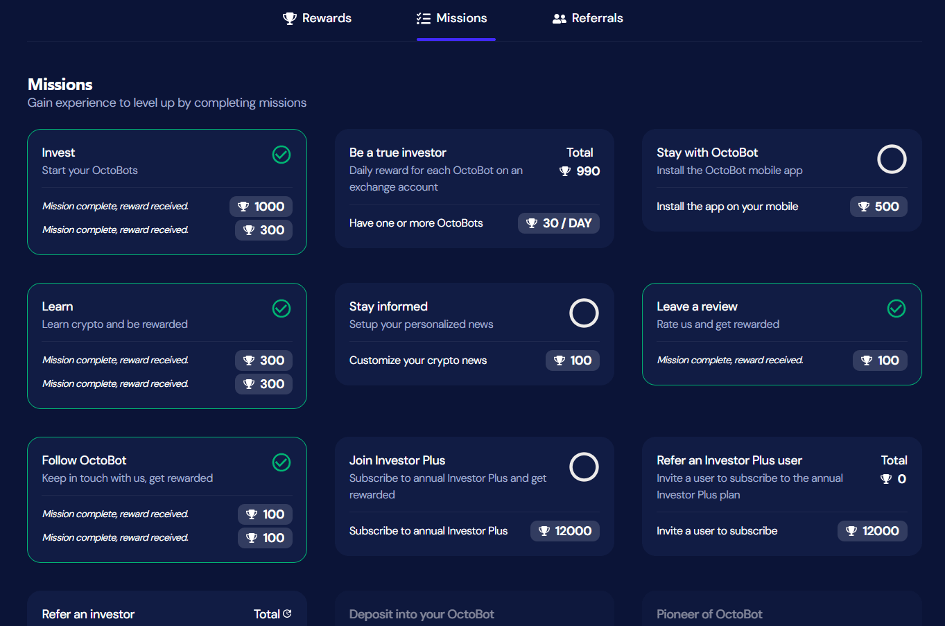Click the empty circle on Join Investor Plus
The width and height of the screenshot is (945, 626).
(x=584, y=467)
